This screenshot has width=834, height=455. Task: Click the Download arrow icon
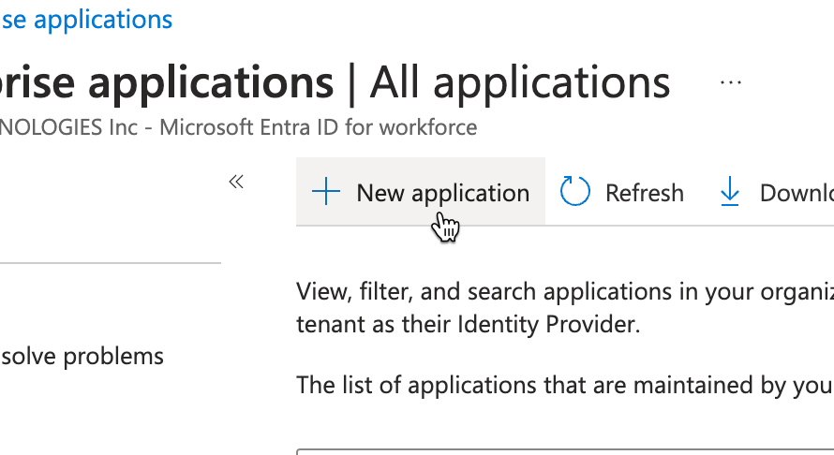(729, 193)
